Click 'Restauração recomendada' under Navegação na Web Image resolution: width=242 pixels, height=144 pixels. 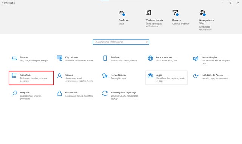tap(205, 28)
